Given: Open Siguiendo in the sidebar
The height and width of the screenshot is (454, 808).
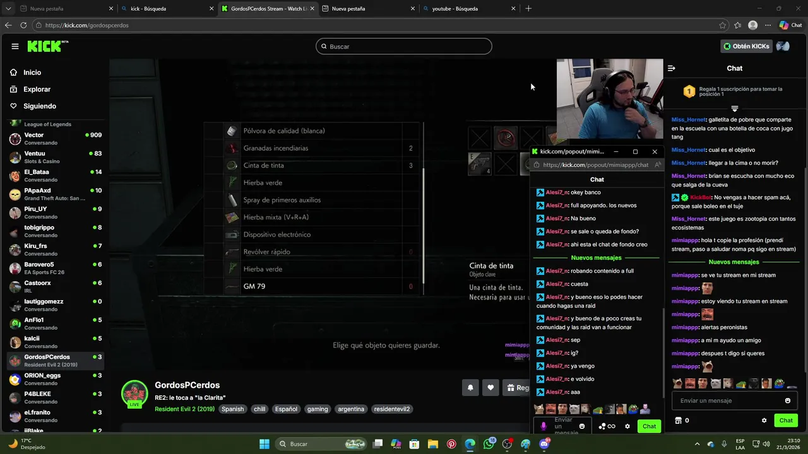Looking at the screenshot, I should point(39,106).
